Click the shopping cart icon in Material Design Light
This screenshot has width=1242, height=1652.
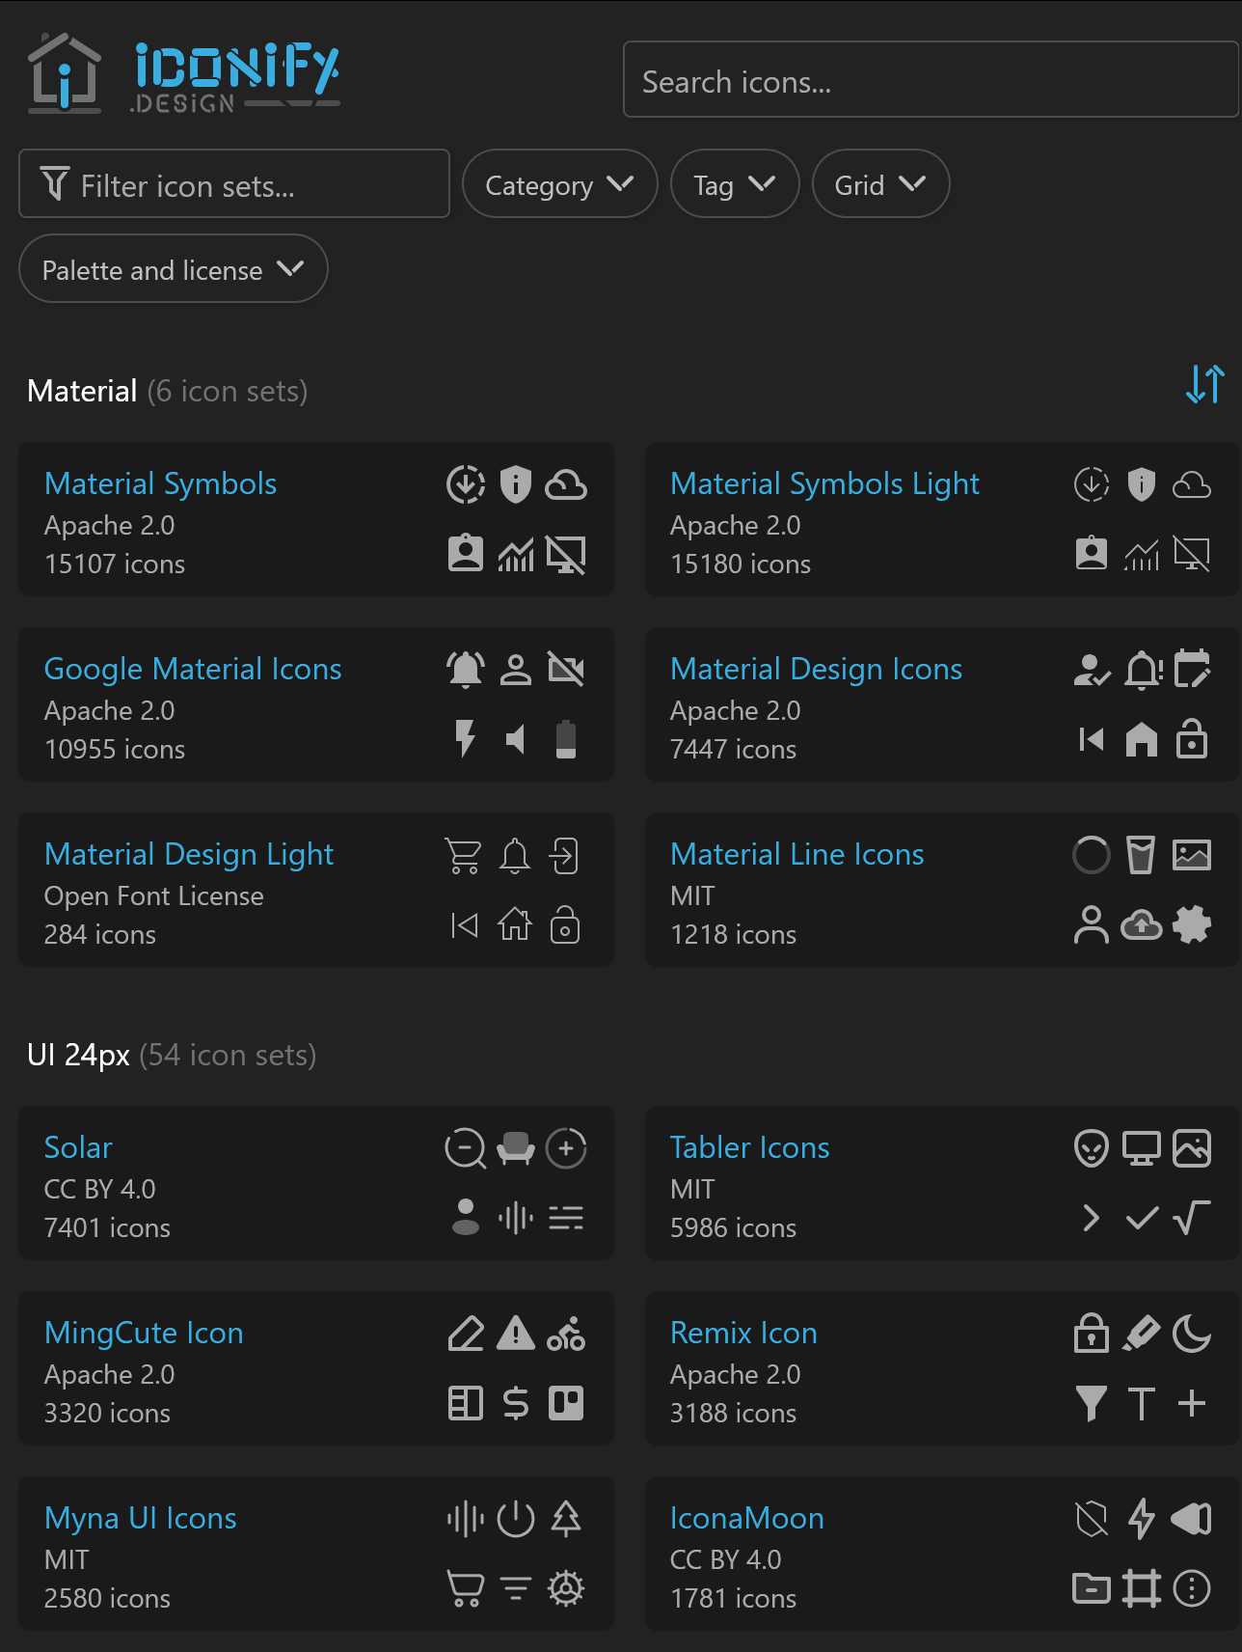pos(464,855)
